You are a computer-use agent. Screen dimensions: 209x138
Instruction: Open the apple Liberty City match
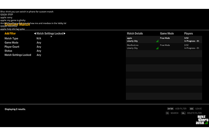[164, 40]
